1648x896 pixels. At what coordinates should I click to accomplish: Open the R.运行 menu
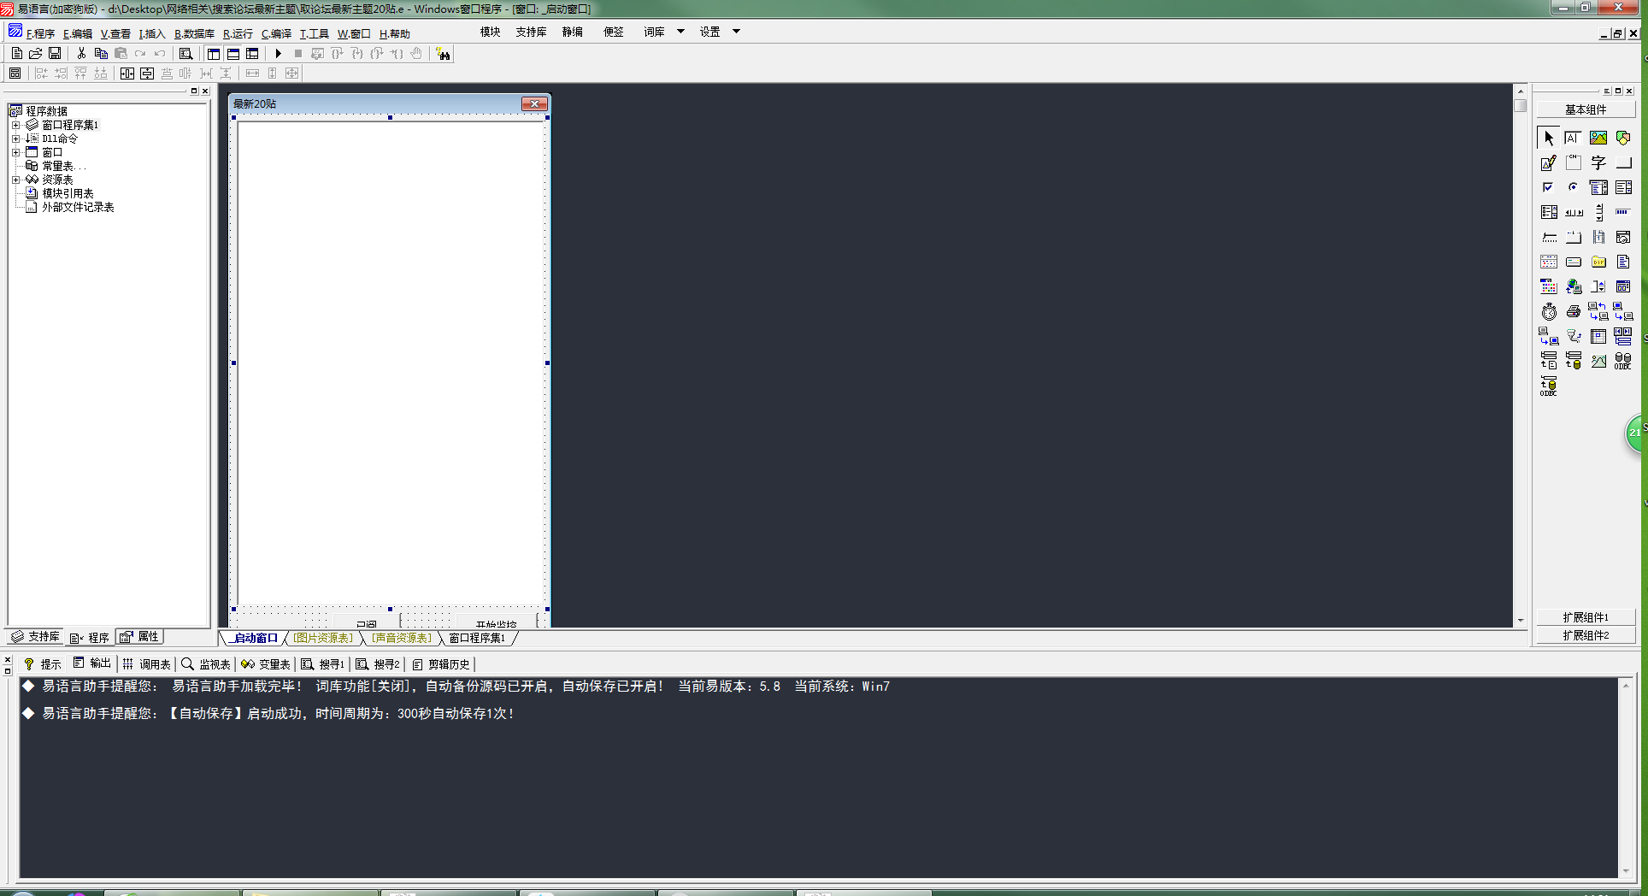238,34
